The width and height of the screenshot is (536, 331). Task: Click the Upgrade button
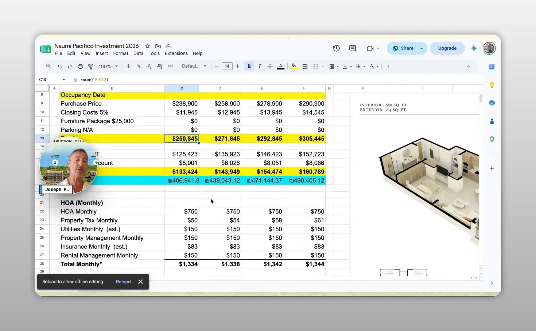click(447, 48)
